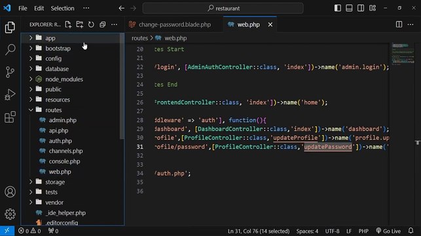
Task: Refresh the Explorer file tree
Action: point(91,24)
